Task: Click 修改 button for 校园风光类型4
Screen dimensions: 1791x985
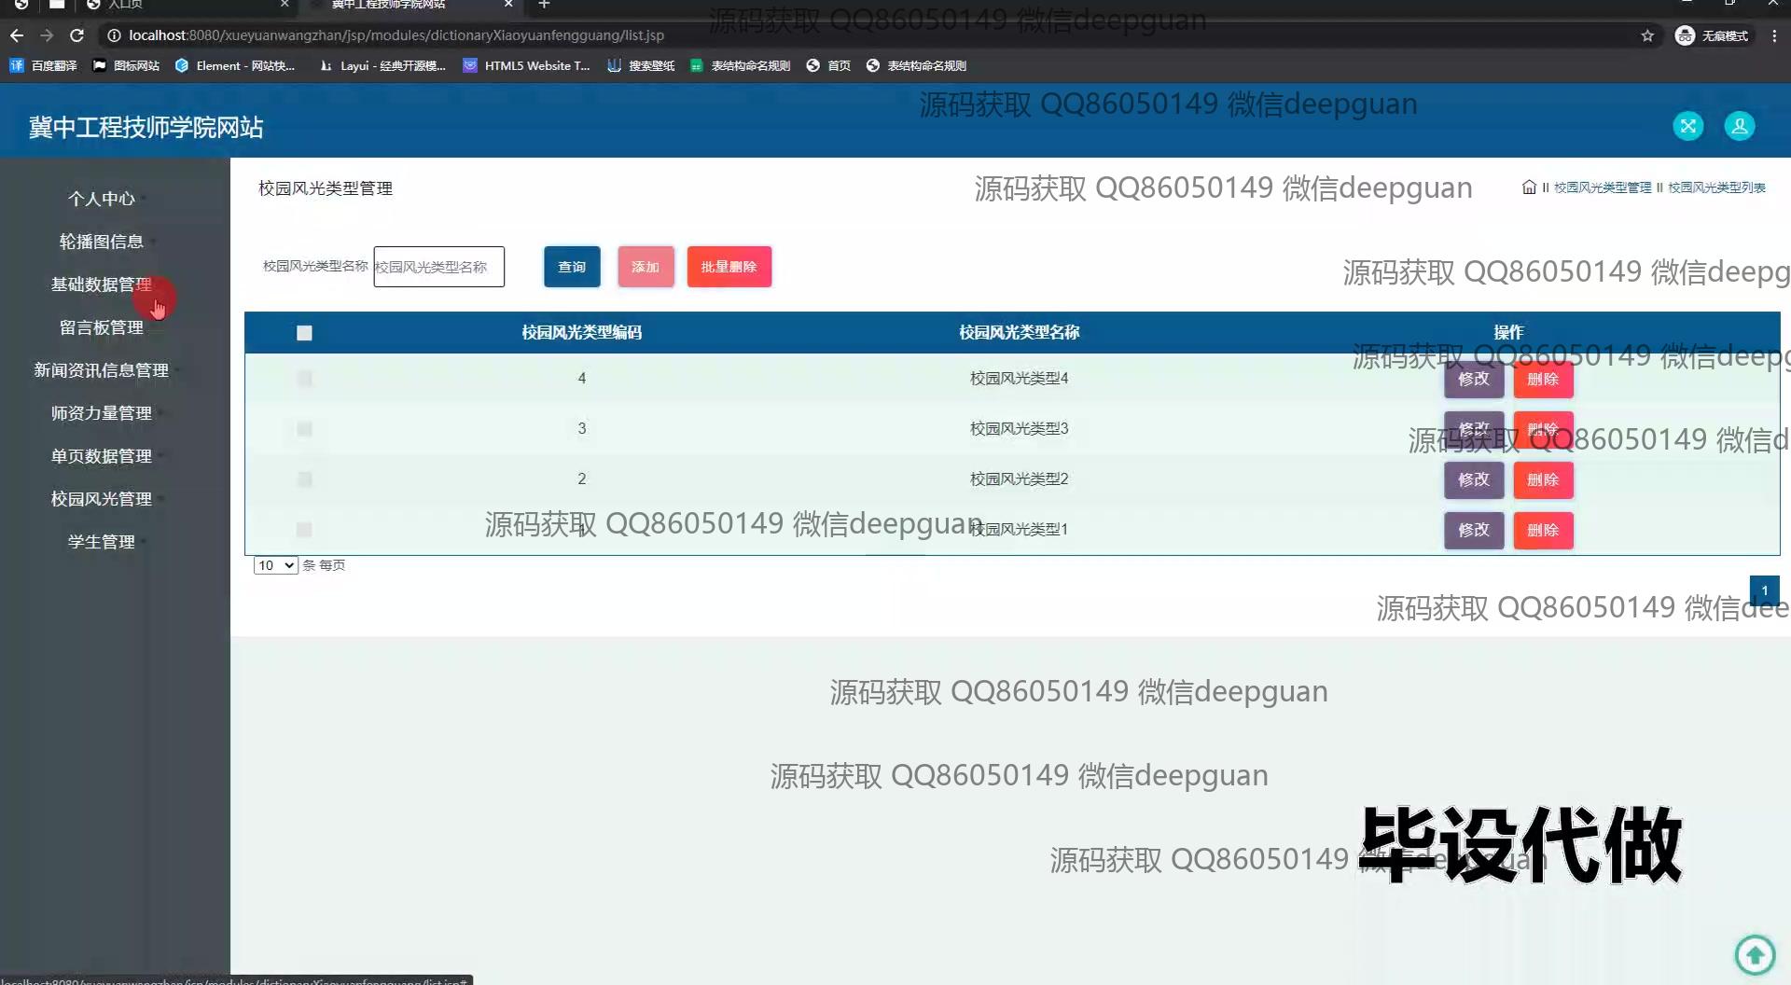Action: [1473, 379]
